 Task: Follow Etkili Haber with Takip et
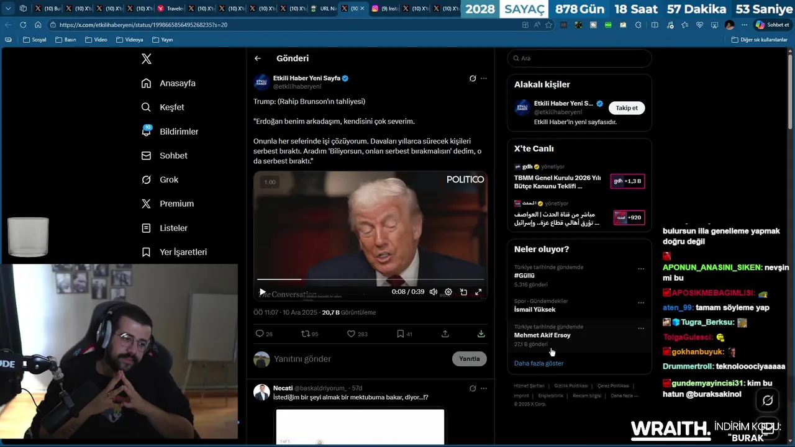pyautogui.click(x=627, y=108)
